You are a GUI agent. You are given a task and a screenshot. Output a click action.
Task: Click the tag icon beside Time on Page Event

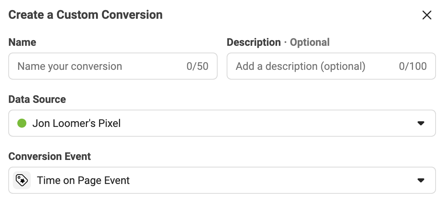pos(22,180)
